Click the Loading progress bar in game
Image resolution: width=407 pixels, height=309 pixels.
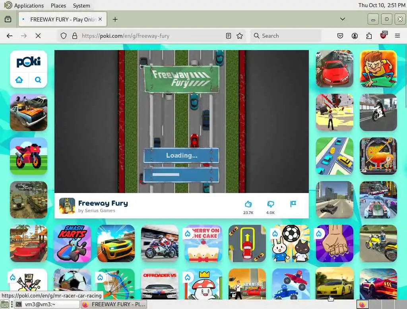(x=181, y=175)
